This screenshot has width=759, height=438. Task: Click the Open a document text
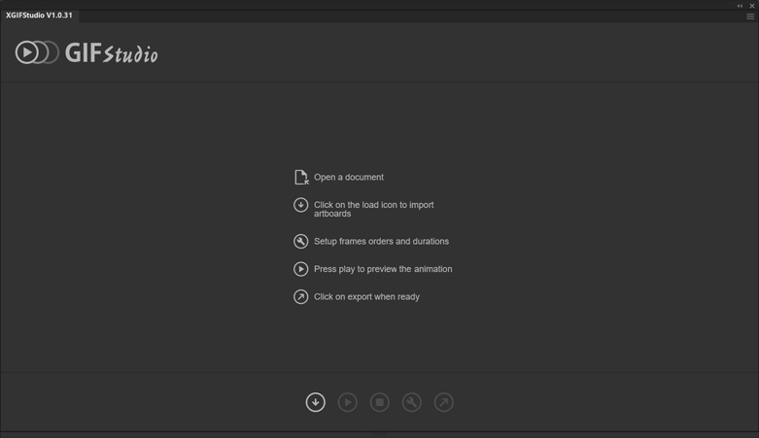click(349, 177)
